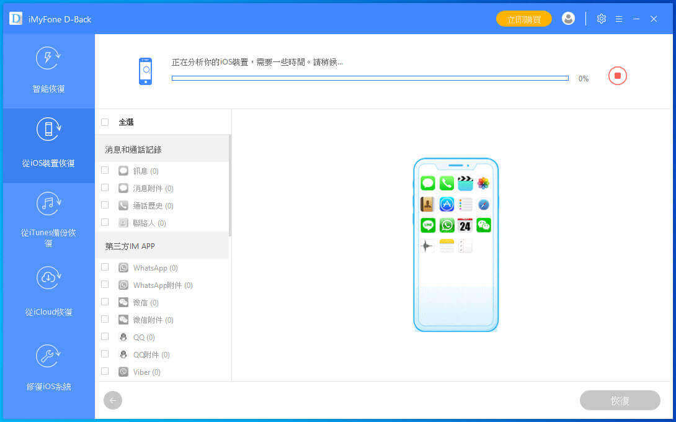Click the 消息和通話記錄 category header
676x422 pixels.
tap(163, 150)
